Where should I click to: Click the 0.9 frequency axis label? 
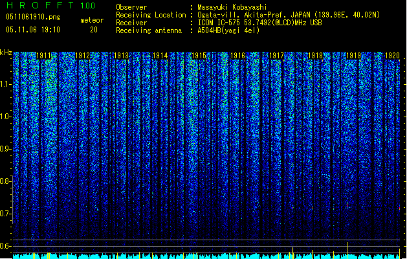click(5, 149)
